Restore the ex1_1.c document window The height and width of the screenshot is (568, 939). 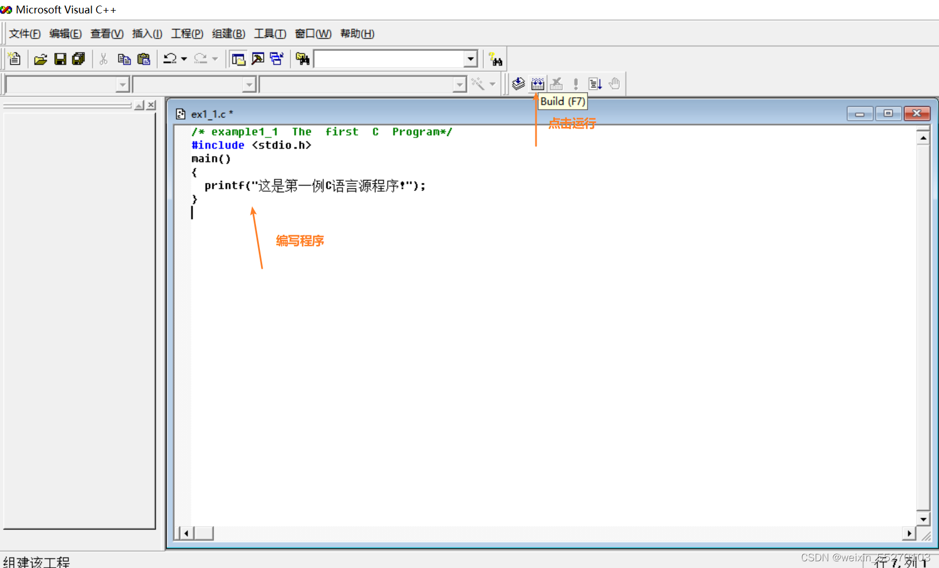point(888,113)
